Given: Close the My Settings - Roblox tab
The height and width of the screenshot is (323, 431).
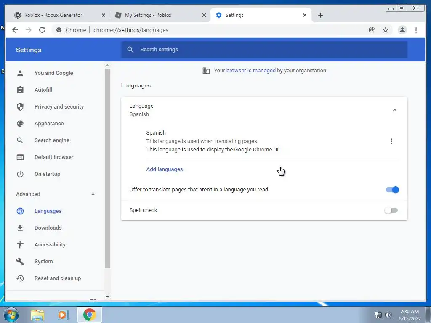Looking at the screenshot, I should [x=204, y=15].
